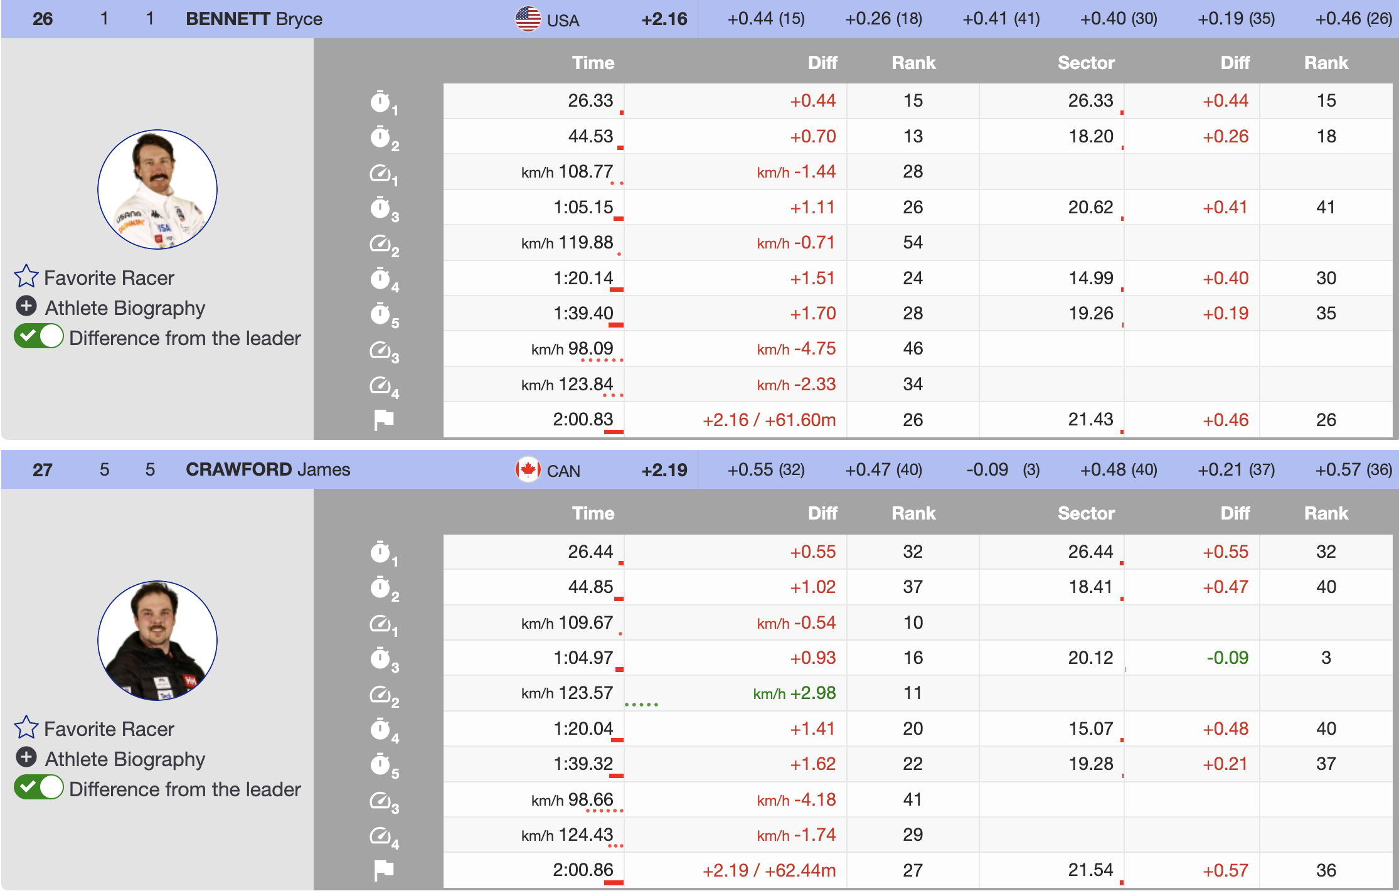Expand Bennett's Athlete Biography plus icon
The height and width of the screenshot is (891, 1399).
pos(26,307)
